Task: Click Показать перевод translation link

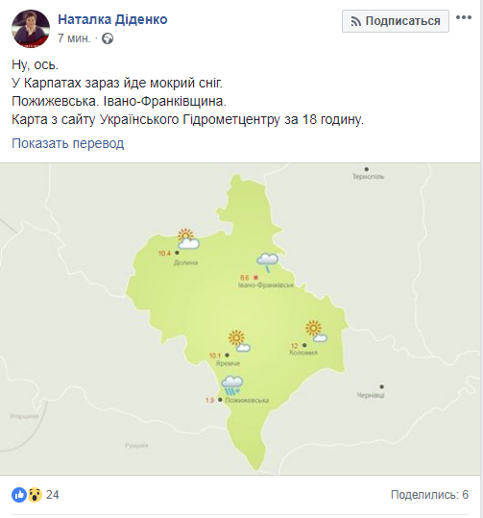Action: (x=67, y=143)
